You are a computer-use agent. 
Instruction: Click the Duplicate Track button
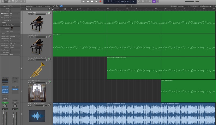point(27,9)
